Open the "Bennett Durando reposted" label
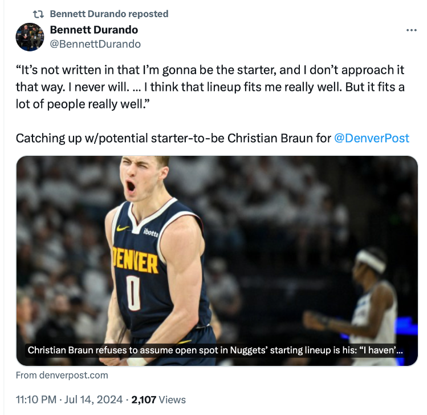427x415 pixels. point(109,13)
